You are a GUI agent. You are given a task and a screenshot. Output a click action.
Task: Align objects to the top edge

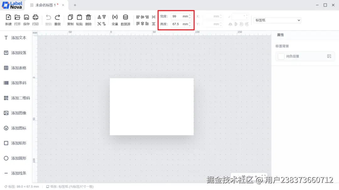(138, 23)
